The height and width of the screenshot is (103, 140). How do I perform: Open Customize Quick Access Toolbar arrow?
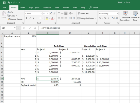pos(19,2)
